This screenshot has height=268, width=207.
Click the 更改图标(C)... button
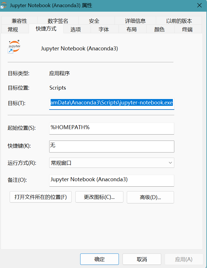[x=99, y=197]
